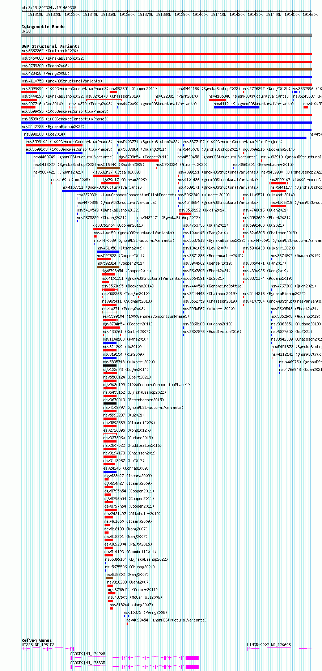This screenshot has height=671, width=322.
Task: Click the nsv819154 (Kim2009) label
Action: (x=124, y=355)
